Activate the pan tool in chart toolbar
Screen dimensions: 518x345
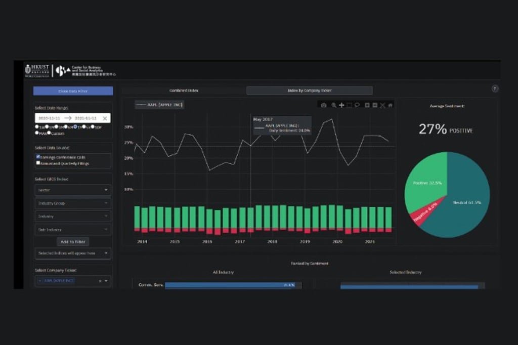pyautogui.click(x=341, y=105)
